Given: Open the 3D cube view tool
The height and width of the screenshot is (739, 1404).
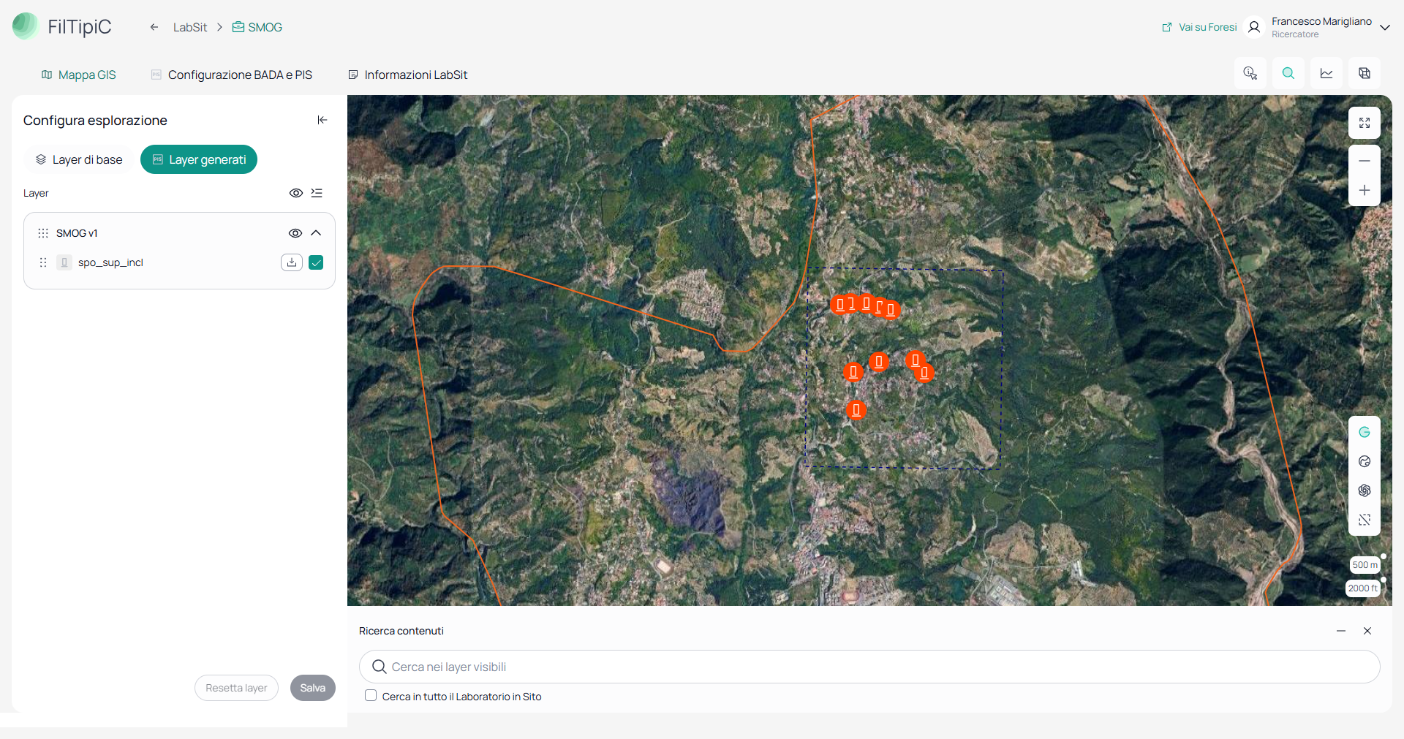Looking at the screenshot, I should tap(1365, 73).
